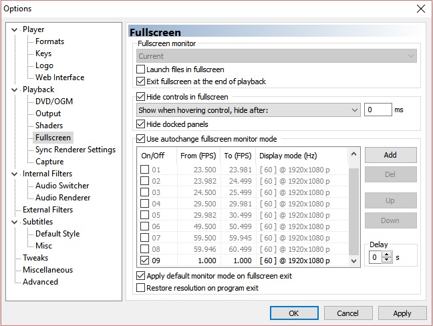Collapse the Player tree node
Viewport: 433px width, 326px height.
16,29
